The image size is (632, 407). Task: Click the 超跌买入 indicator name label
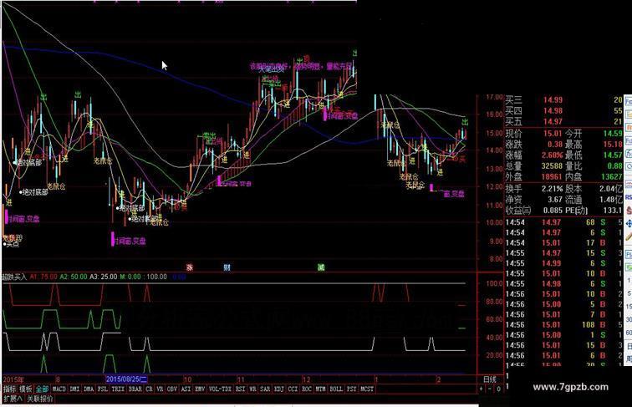point(14,277)
